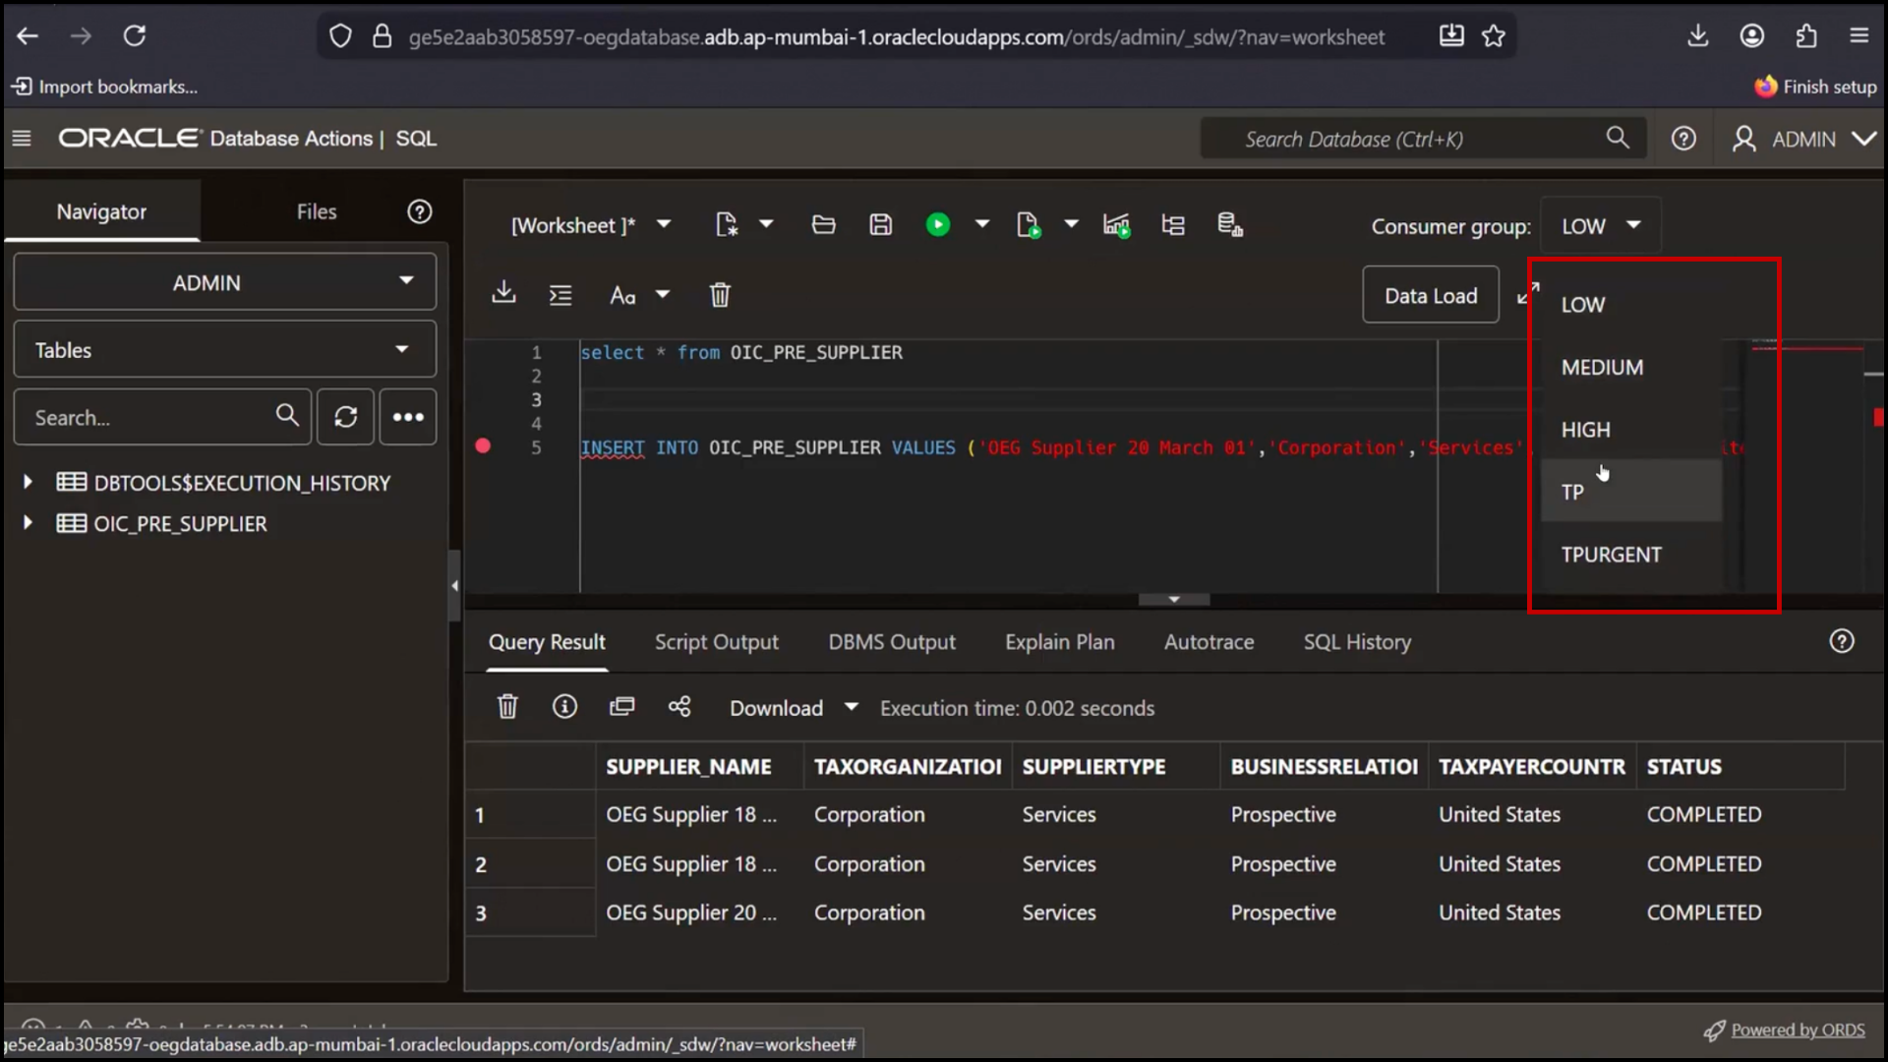Click Import bookmarks in the bookmarks bar
This screenshot has height=1062, width=1888.
(104, 87)
